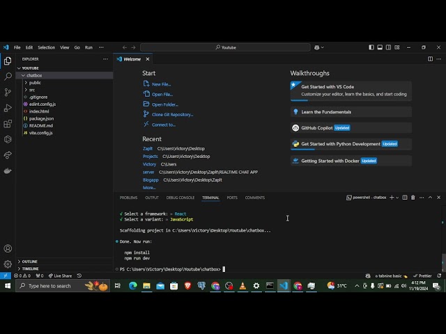
Task: Click the Youtube command center search box
Action: 225,47
